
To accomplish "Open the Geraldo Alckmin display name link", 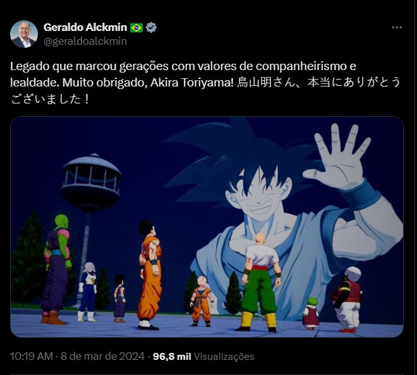I will (85, 27).
